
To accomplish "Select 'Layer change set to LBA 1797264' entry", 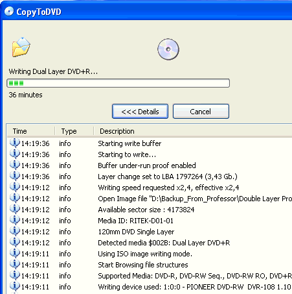I will coord(168,177).
